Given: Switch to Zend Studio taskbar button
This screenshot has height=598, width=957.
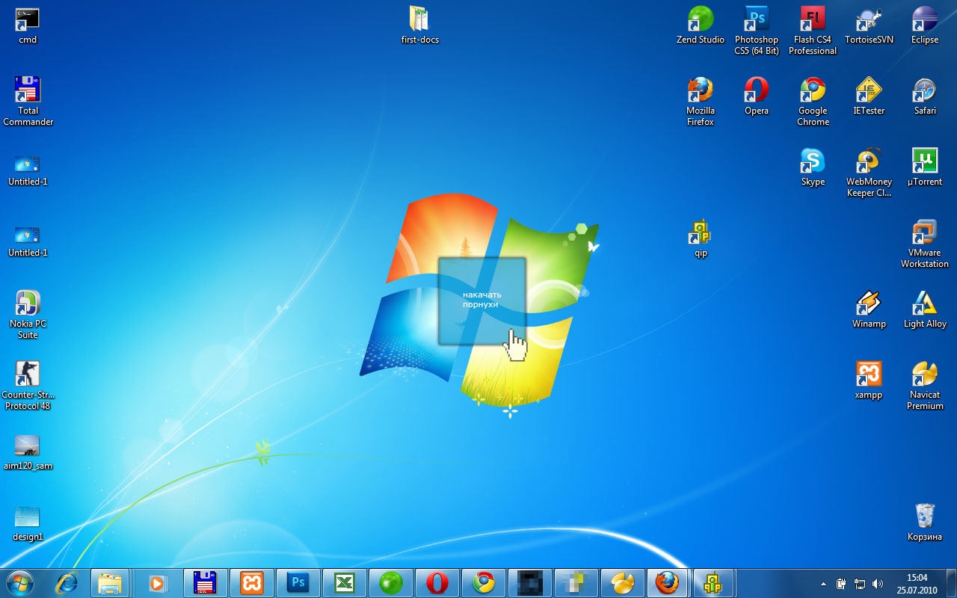Looking at the screenshot, I should tap(390, 582).
